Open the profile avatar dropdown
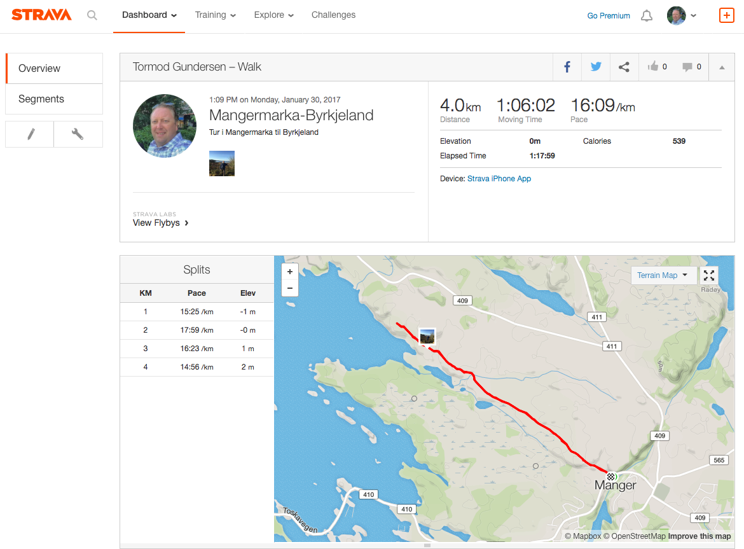The width and height of the screenshot is (744, 549). tap(682, 16)
